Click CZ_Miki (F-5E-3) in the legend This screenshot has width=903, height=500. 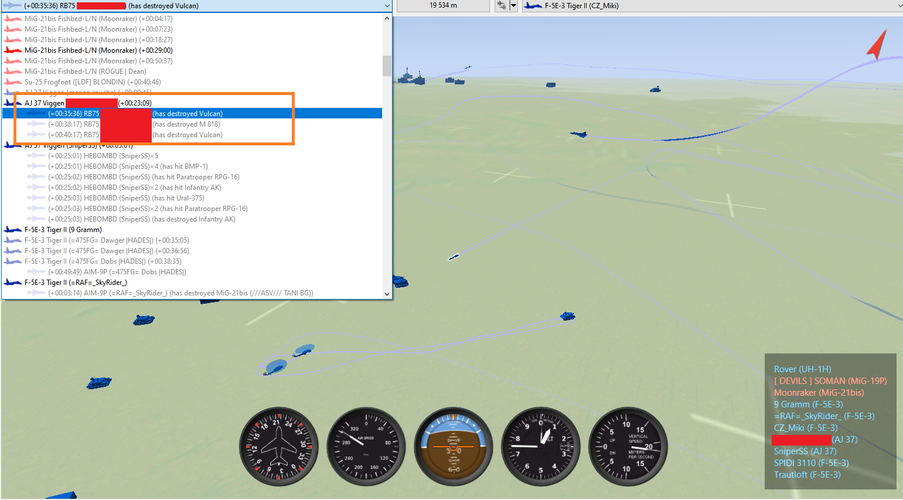806,428
